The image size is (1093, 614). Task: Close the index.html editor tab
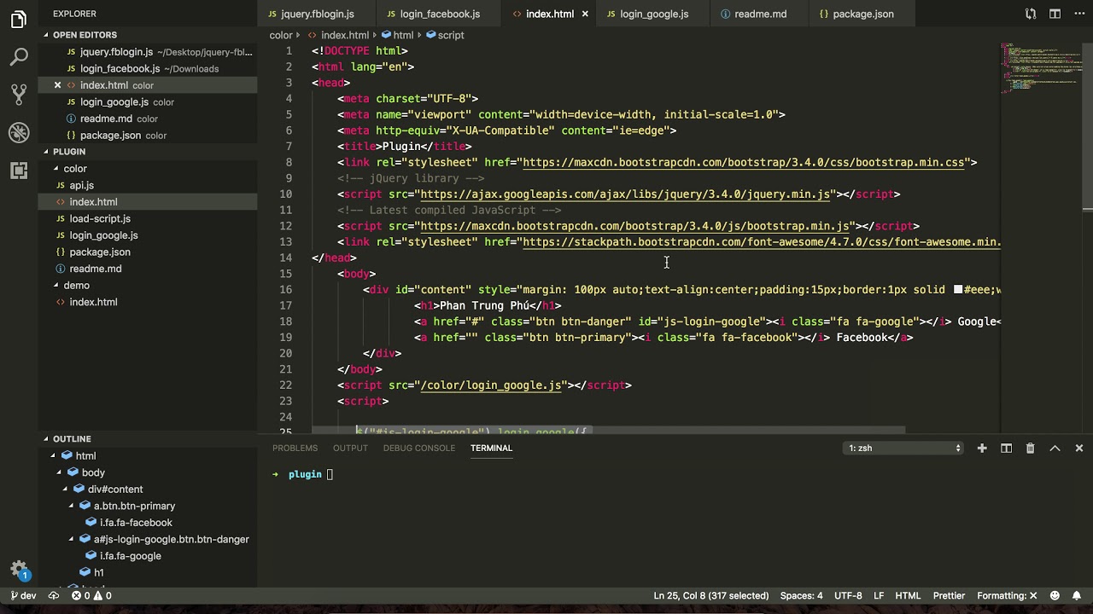pyautogui.click(x=585, y=14)
